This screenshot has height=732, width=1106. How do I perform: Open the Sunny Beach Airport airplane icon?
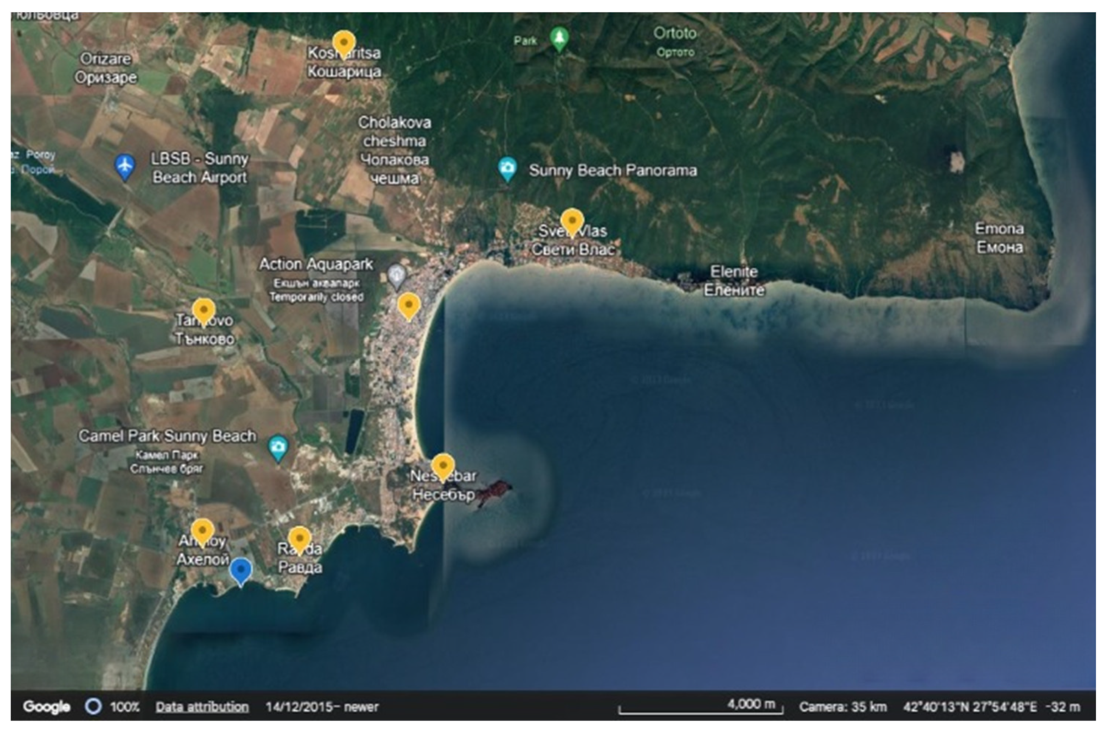click(125, 166)
